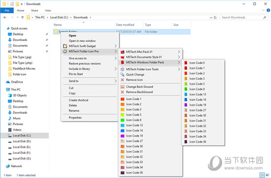Sort by the Type column header
The image size is (271, 178).
click(x=148, y=25)
